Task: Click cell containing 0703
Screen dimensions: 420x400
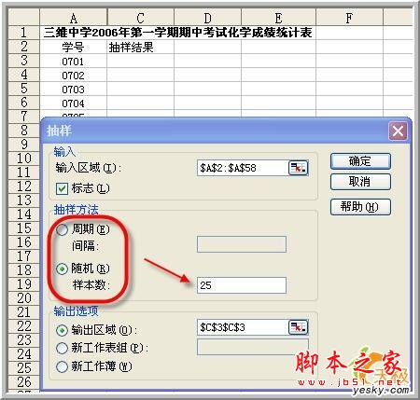Action: tap(73, 90)
